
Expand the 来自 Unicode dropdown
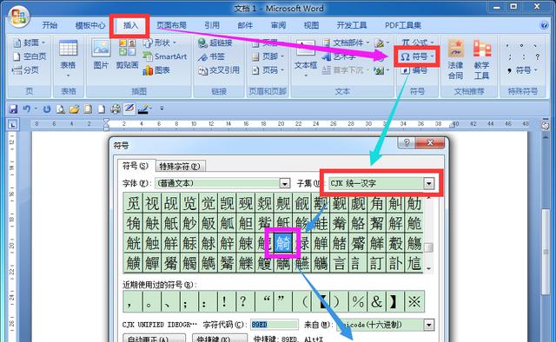click(x=429, y=325)
